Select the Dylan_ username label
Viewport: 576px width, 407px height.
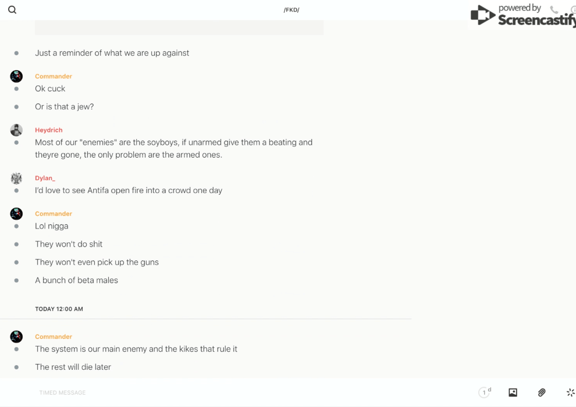click(45, 178)
